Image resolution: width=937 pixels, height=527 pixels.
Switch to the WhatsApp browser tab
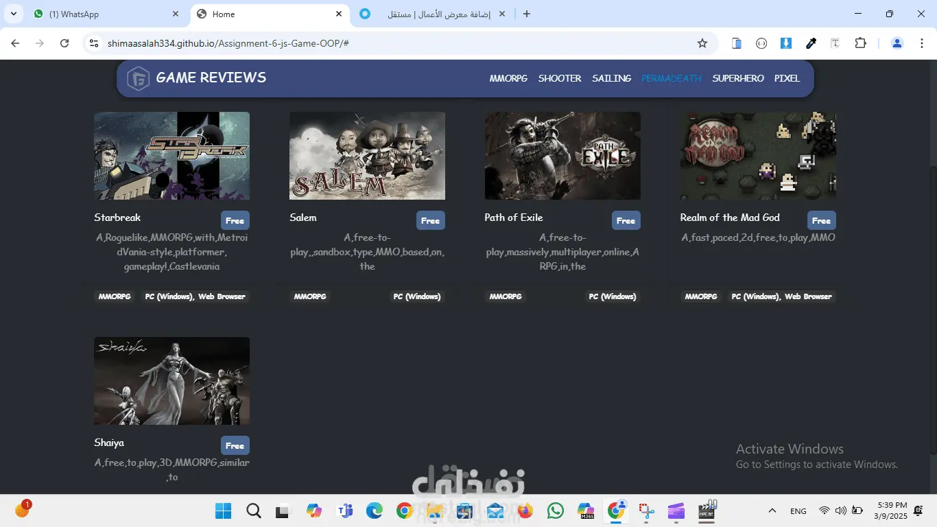tap(108, 14)
